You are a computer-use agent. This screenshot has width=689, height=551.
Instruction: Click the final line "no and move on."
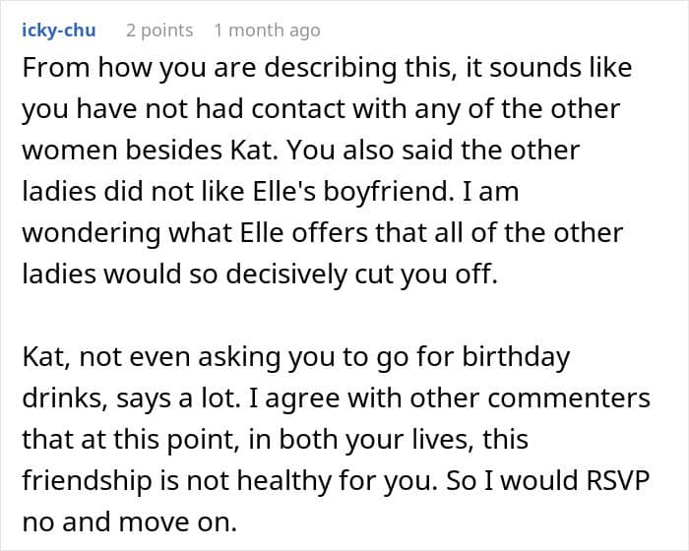point(130,522)
